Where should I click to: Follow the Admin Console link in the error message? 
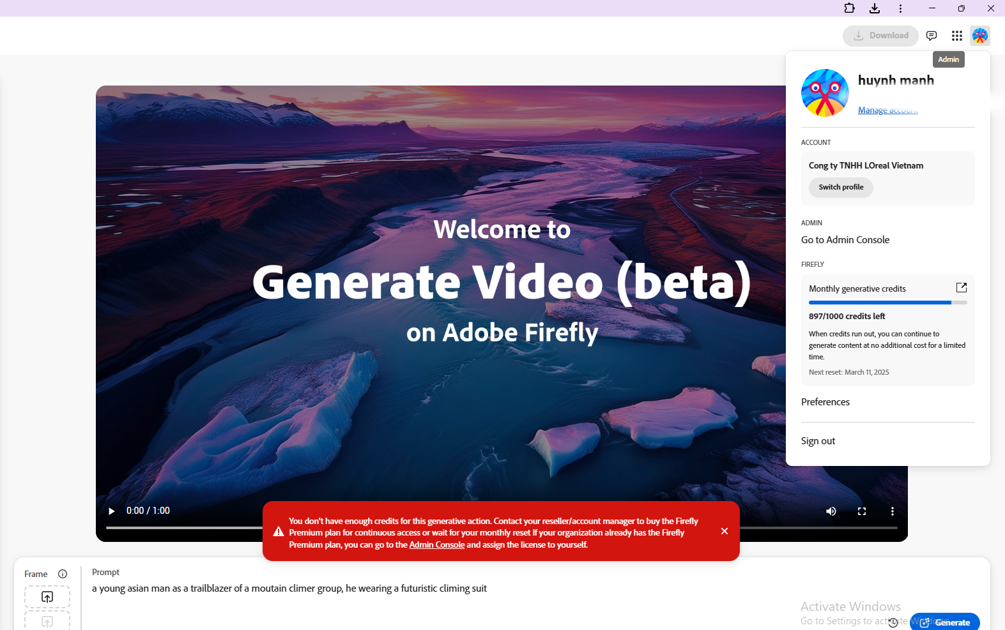click(437, 544)
